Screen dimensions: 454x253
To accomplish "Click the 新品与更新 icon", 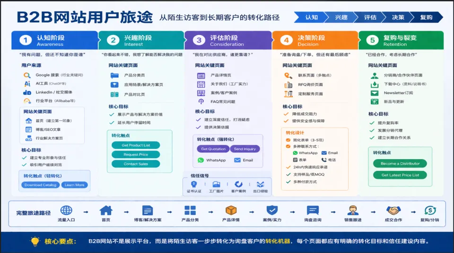I will pos(375,101).
